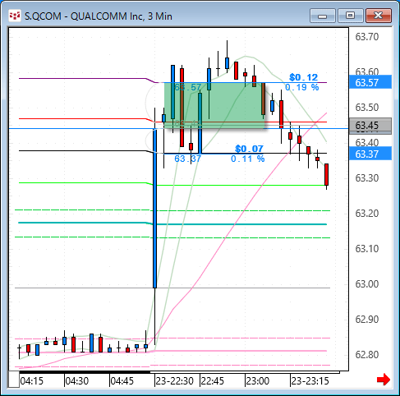400x396 pixels.
Task: Click the last red candlestick on the right
Action: 326,174
